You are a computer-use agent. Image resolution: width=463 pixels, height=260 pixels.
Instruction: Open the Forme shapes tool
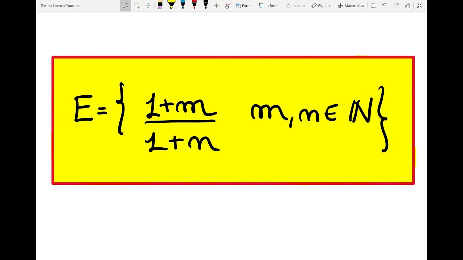click(x=244, y=6)
